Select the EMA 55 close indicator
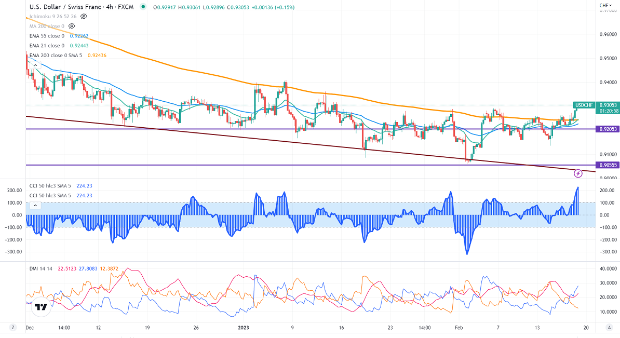Screen dimensions: 620x338 point(46,36)
